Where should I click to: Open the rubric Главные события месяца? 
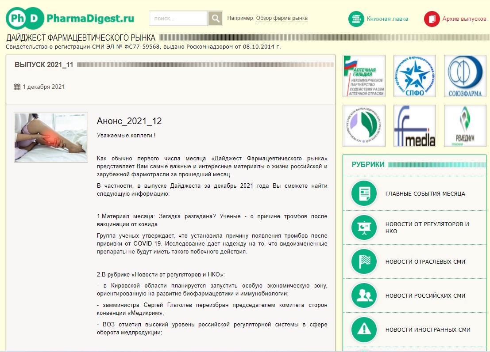tap(425, 193)
